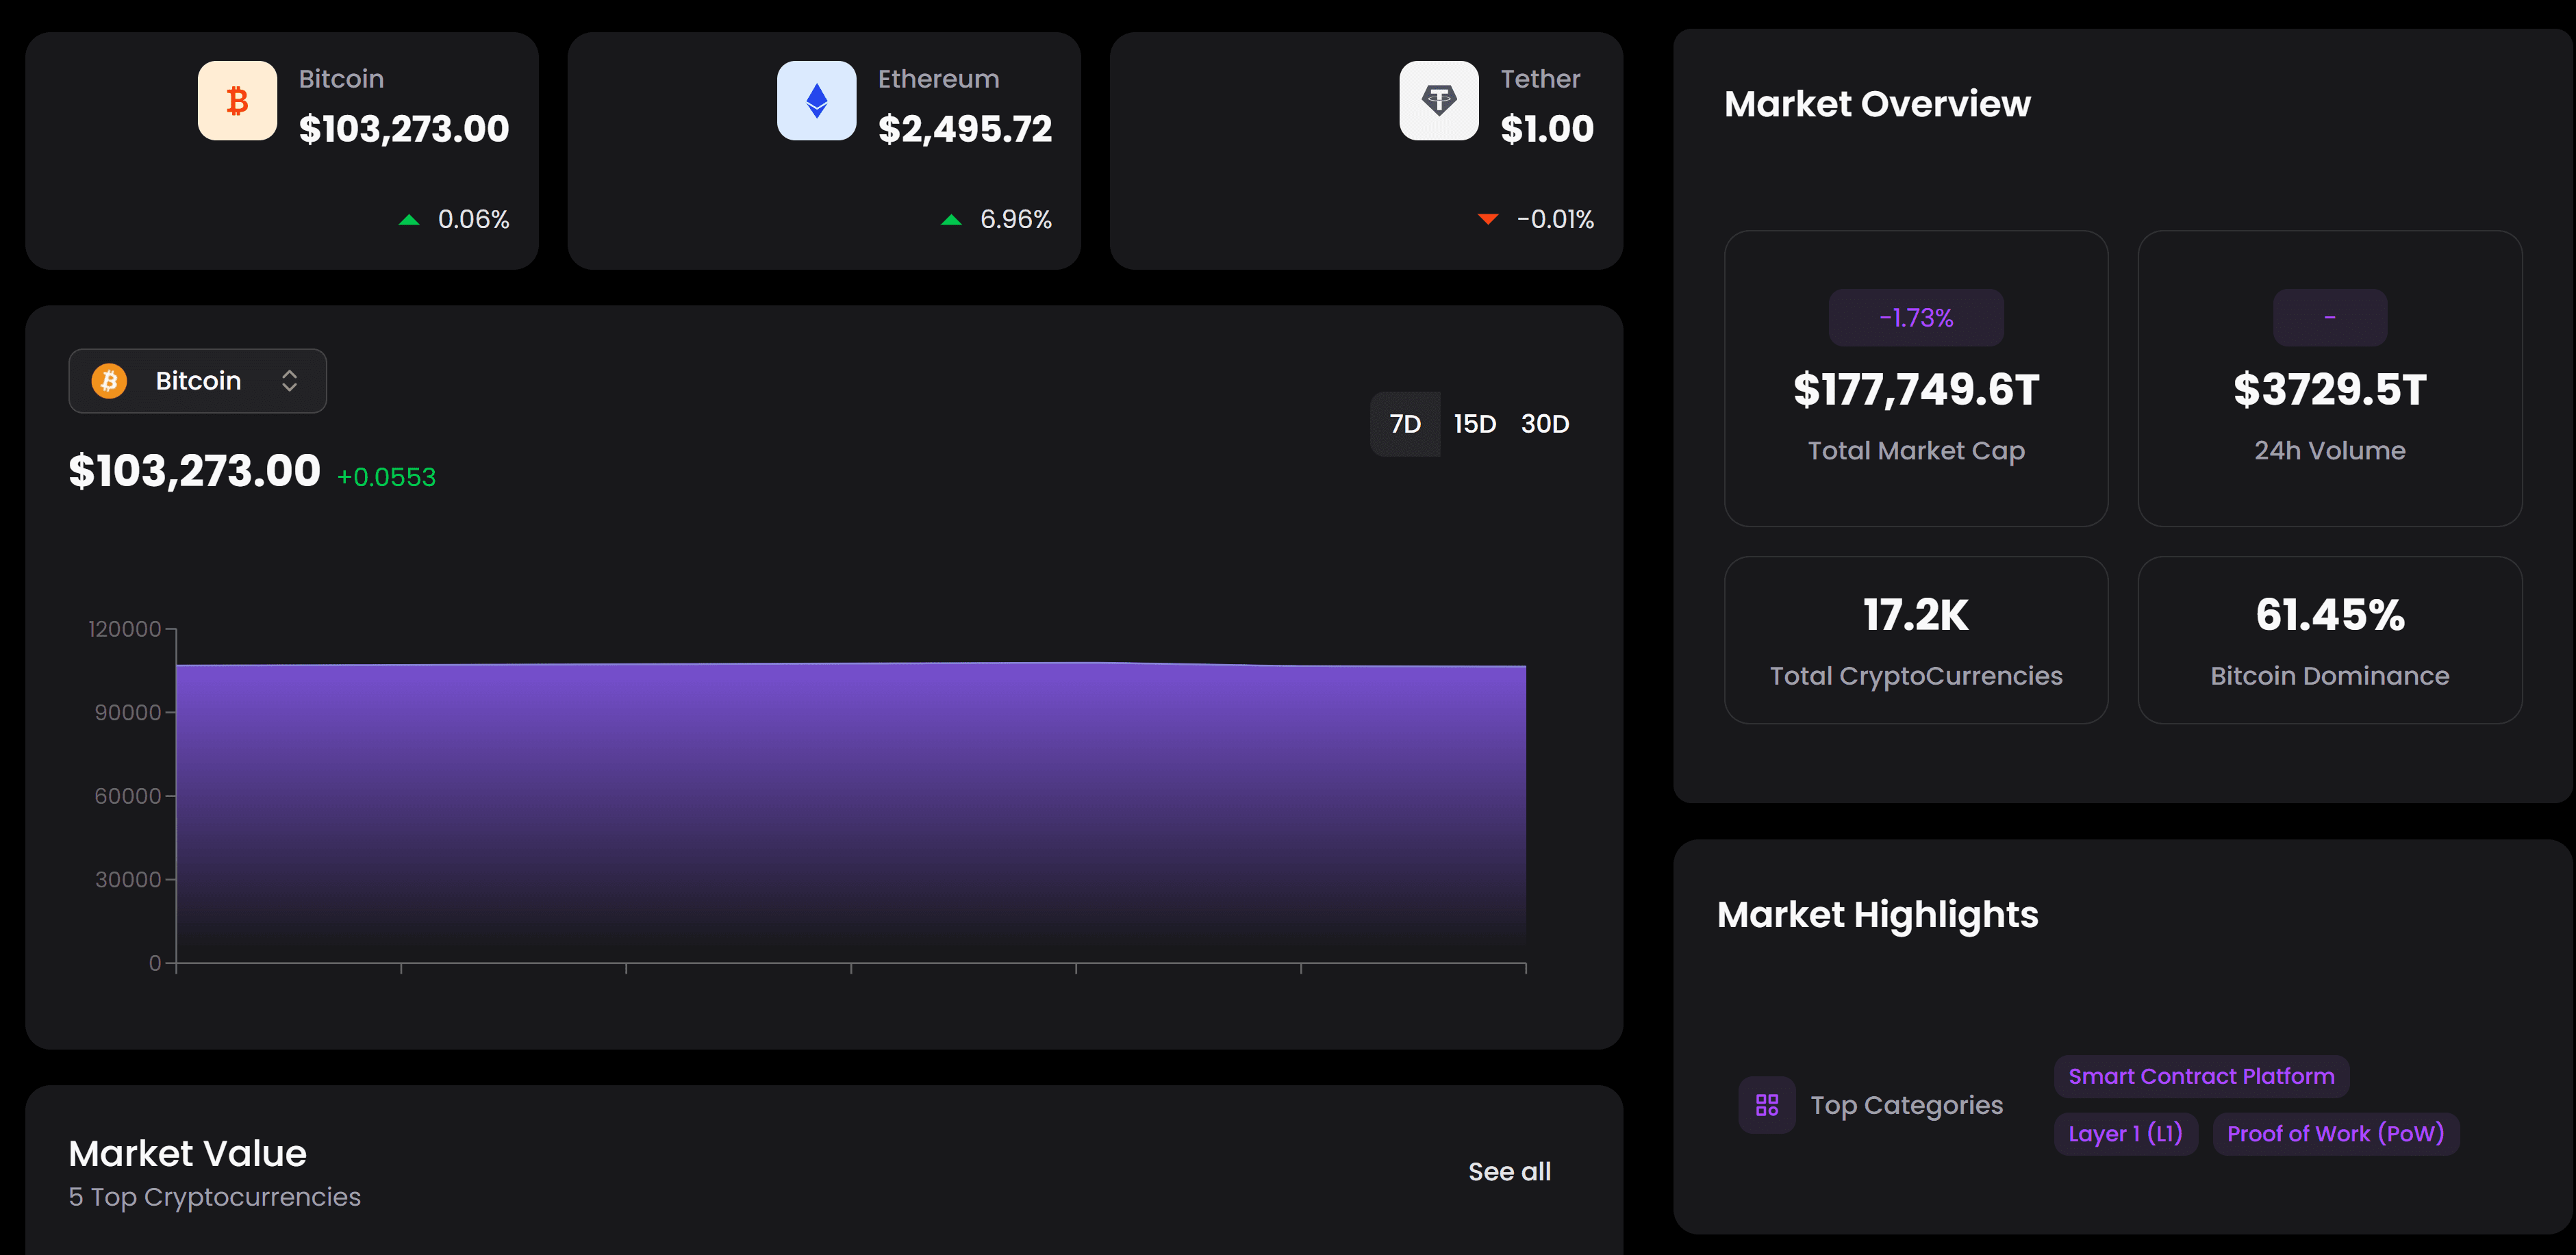
Task: Click the Market Highlights heading
Action: click(1877, 915)
